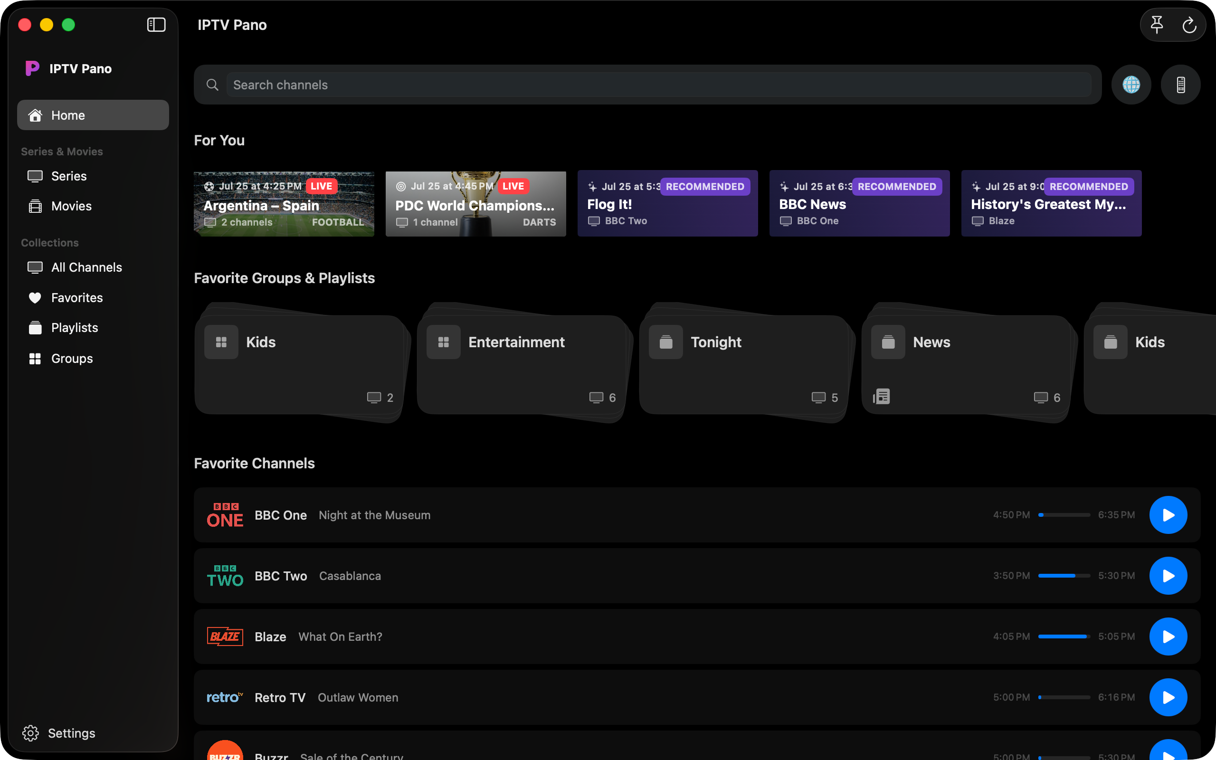Viewport: 1216px width, 760px height.
Task: Open History's Greatest Mysteries recommended card
Action: [1052, 204]
